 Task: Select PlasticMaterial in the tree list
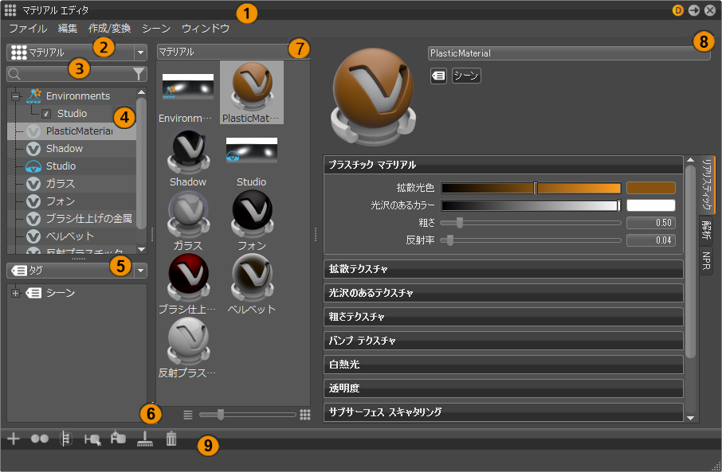(72, 131)
